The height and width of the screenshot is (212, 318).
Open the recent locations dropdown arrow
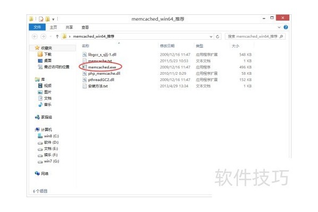click(x=50, y=37)
